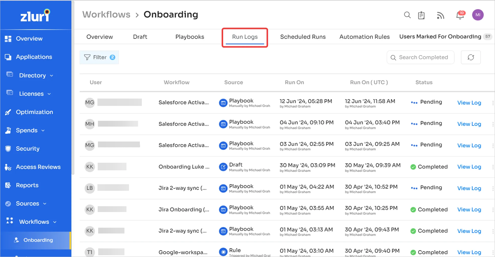
Task: Collapse the Workflows sidebar menu chevron
Action: (55, 222)
